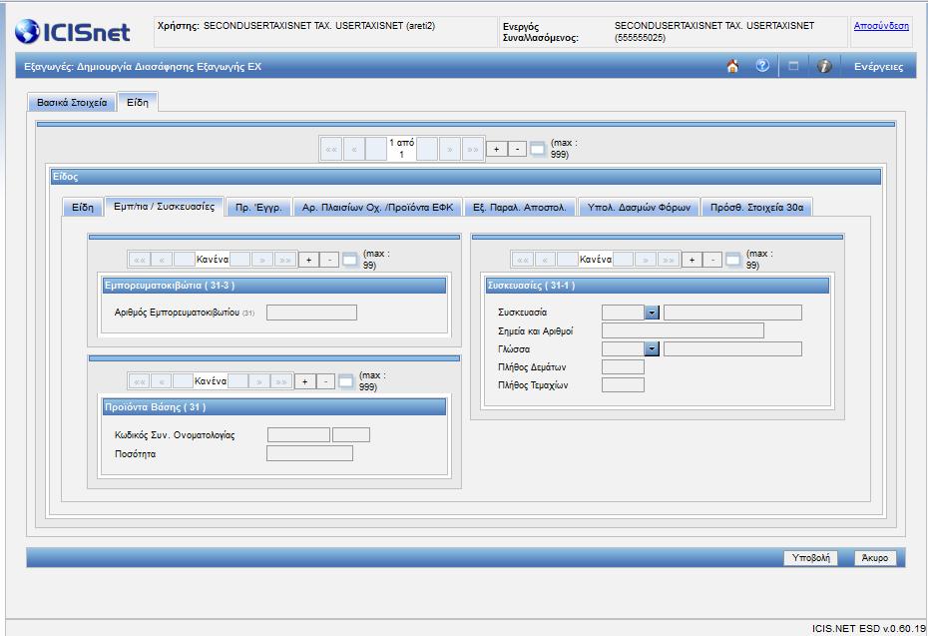Open the Ενέργειες actions menu
Viewport: 928px width, 636px height.
coord(878,67)
